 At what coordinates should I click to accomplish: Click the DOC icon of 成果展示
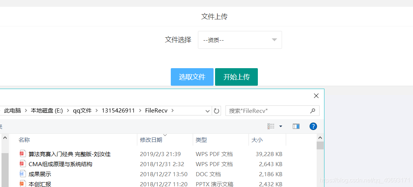[x=22, y=174]
